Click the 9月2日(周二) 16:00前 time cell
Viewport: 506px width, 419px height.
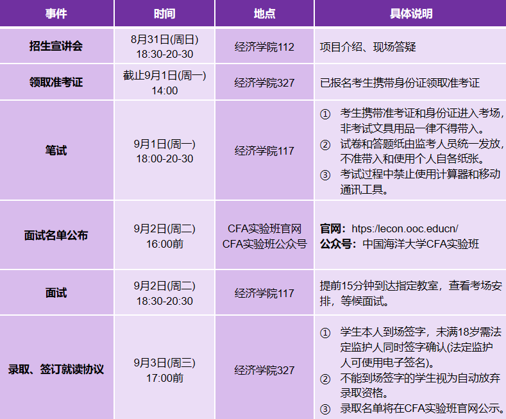tap(164, 235)
